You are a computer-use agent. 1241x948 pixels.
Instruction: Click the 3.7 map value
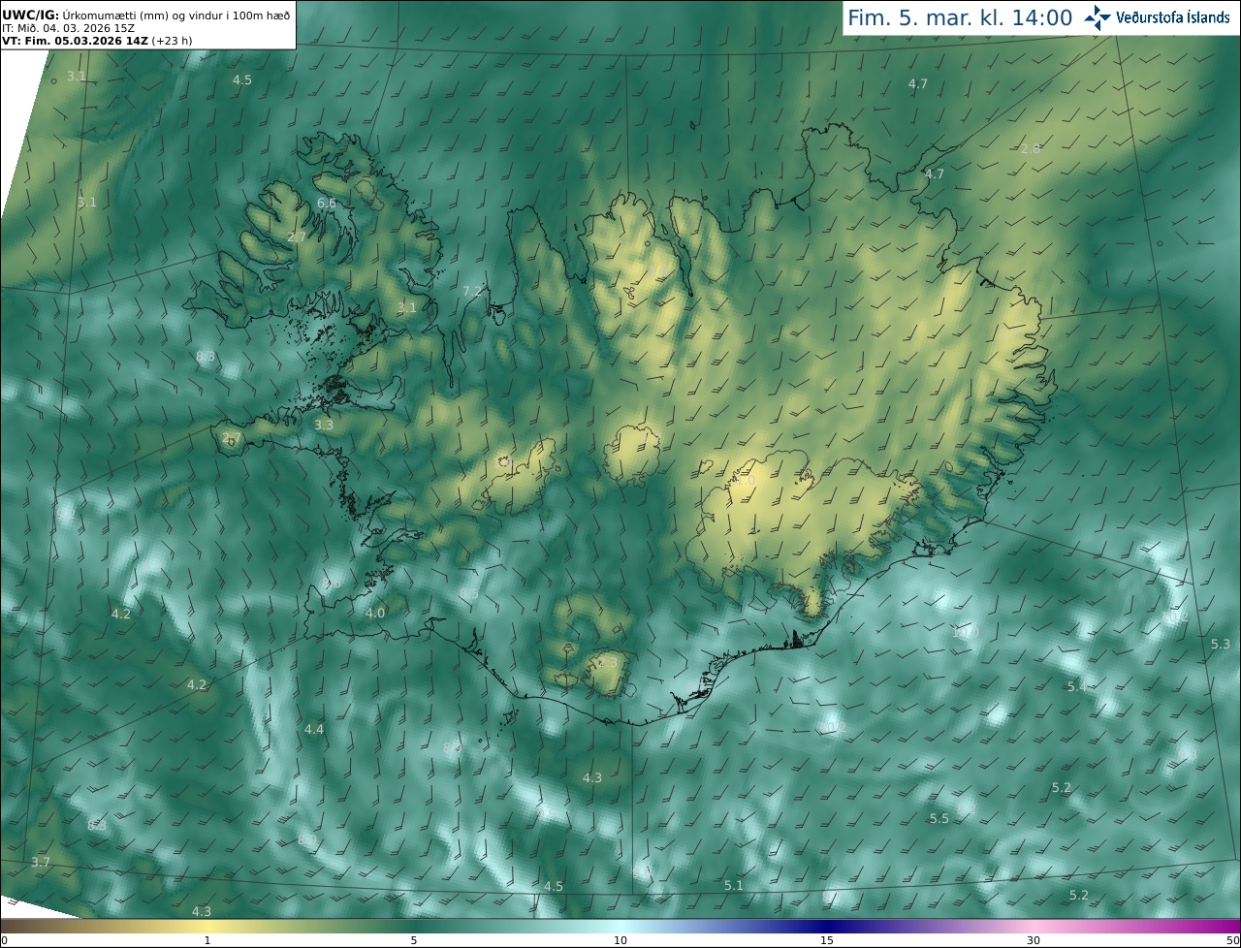(x=40, y=862)
